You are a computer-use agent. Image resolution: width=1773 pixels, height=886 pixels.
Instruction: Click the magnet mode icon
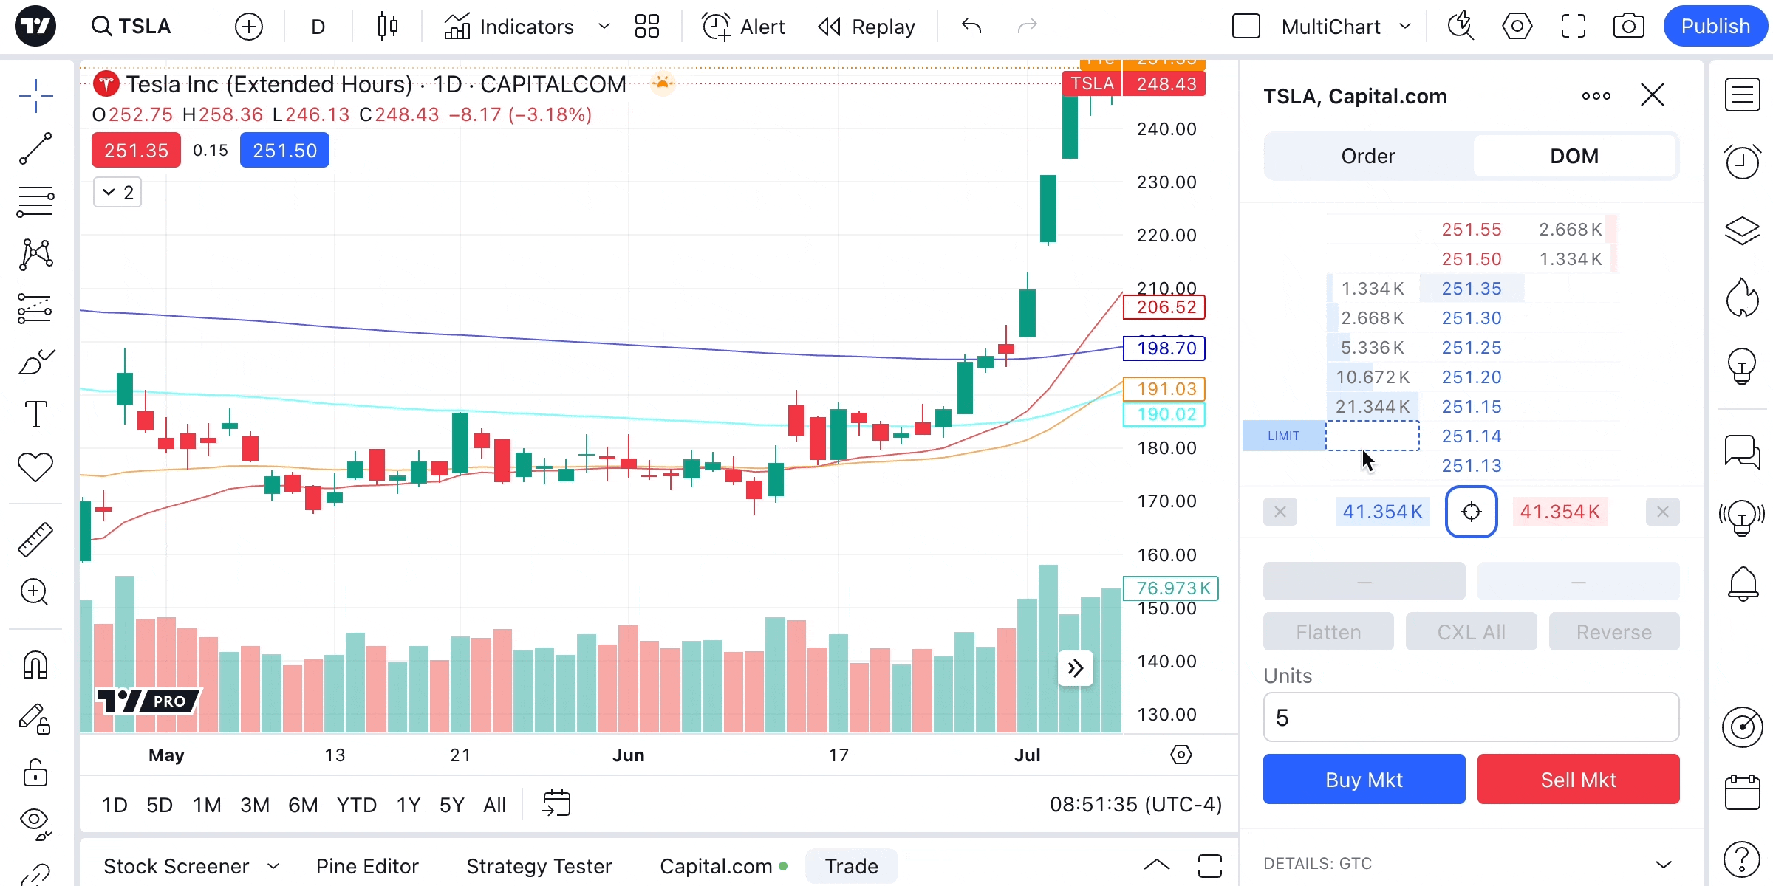point(35,664)
